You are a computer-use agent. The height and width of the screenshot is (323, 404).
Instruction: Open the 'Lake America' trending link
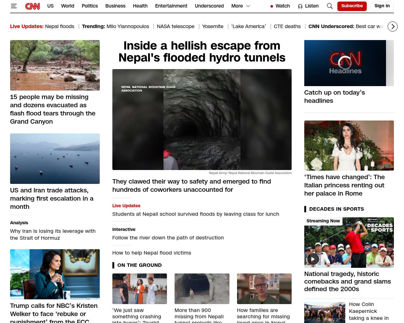(249, 26)
